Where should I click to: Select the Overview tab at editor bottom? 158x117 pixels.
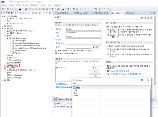click(56, 99)
